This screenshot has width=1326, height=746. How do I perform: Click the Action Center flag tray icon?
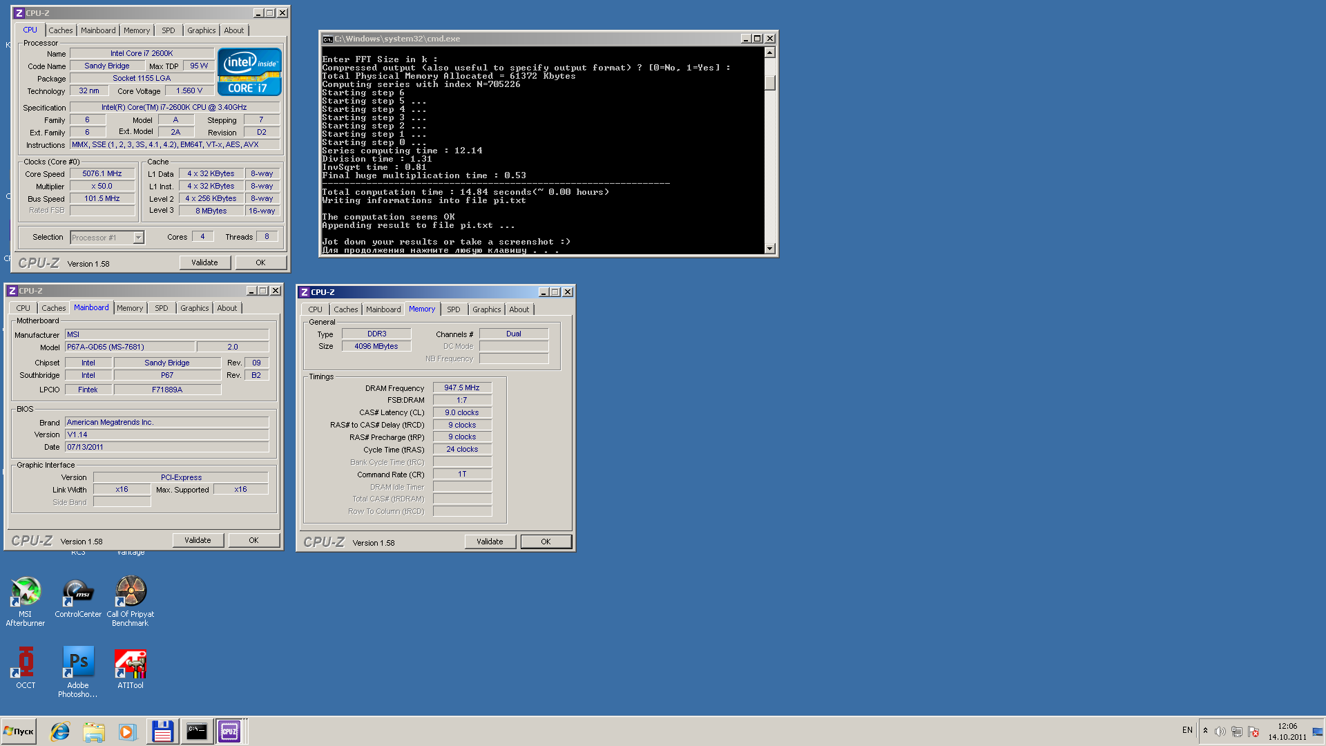point(1253,731)
